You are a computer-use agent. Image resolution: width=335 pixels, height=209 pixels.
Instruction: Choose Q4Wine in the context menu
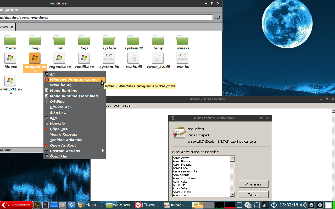coord(75,101)
